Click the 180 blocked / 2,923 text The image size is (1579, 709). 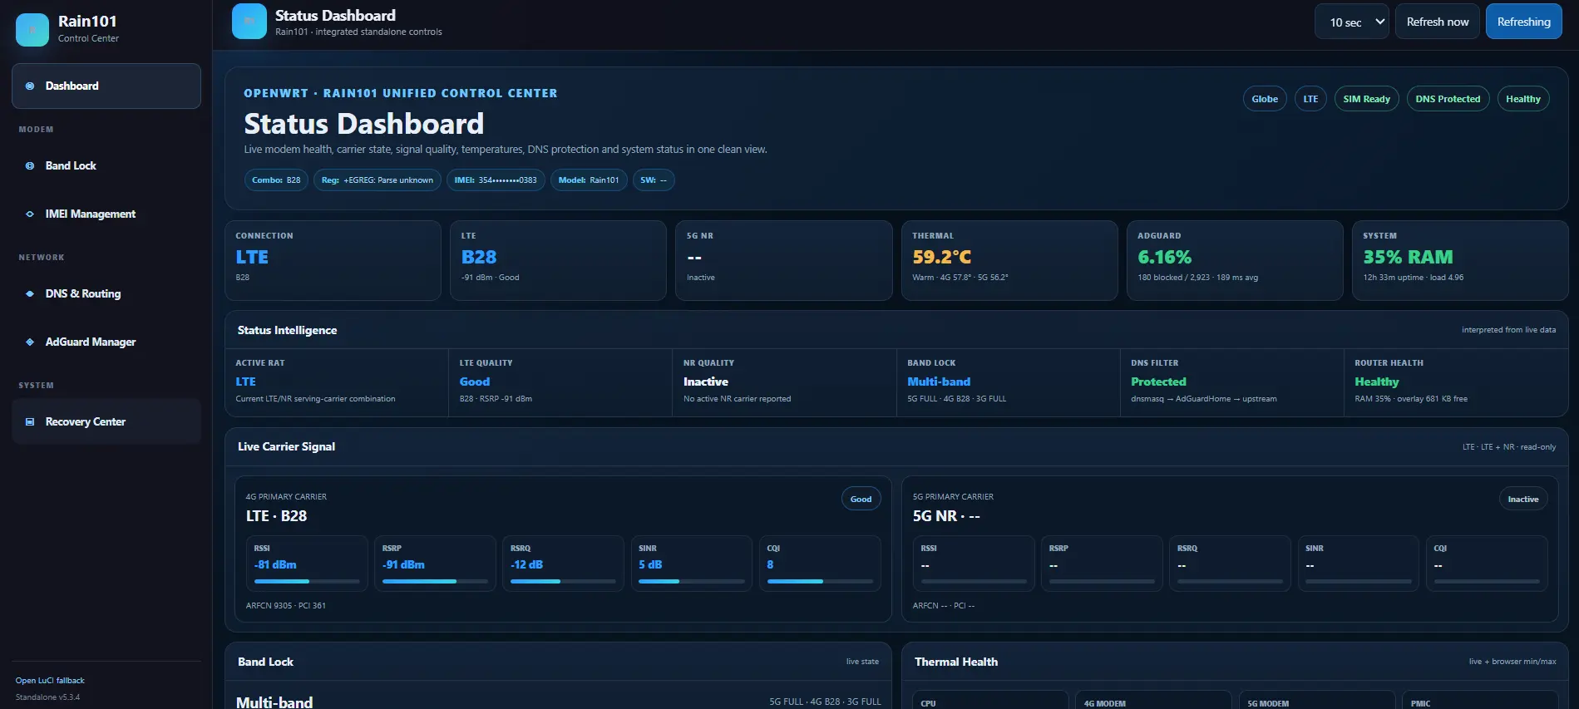coord(1174,278)
